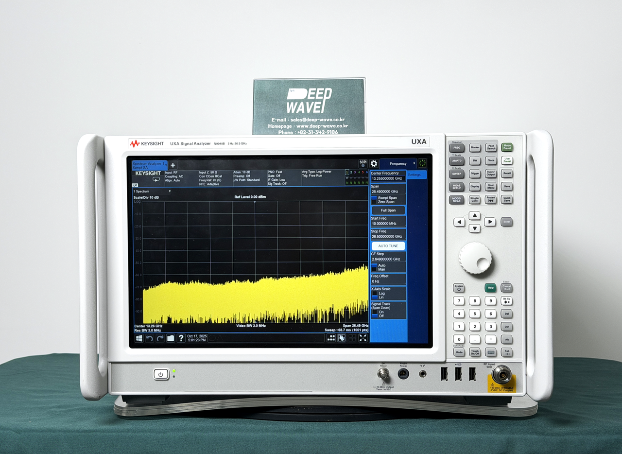Viewport: 622px width, 454px height.
Task: Hit the SWEEP hardkey
Action: pyautogui.click(x=457, y=174)
